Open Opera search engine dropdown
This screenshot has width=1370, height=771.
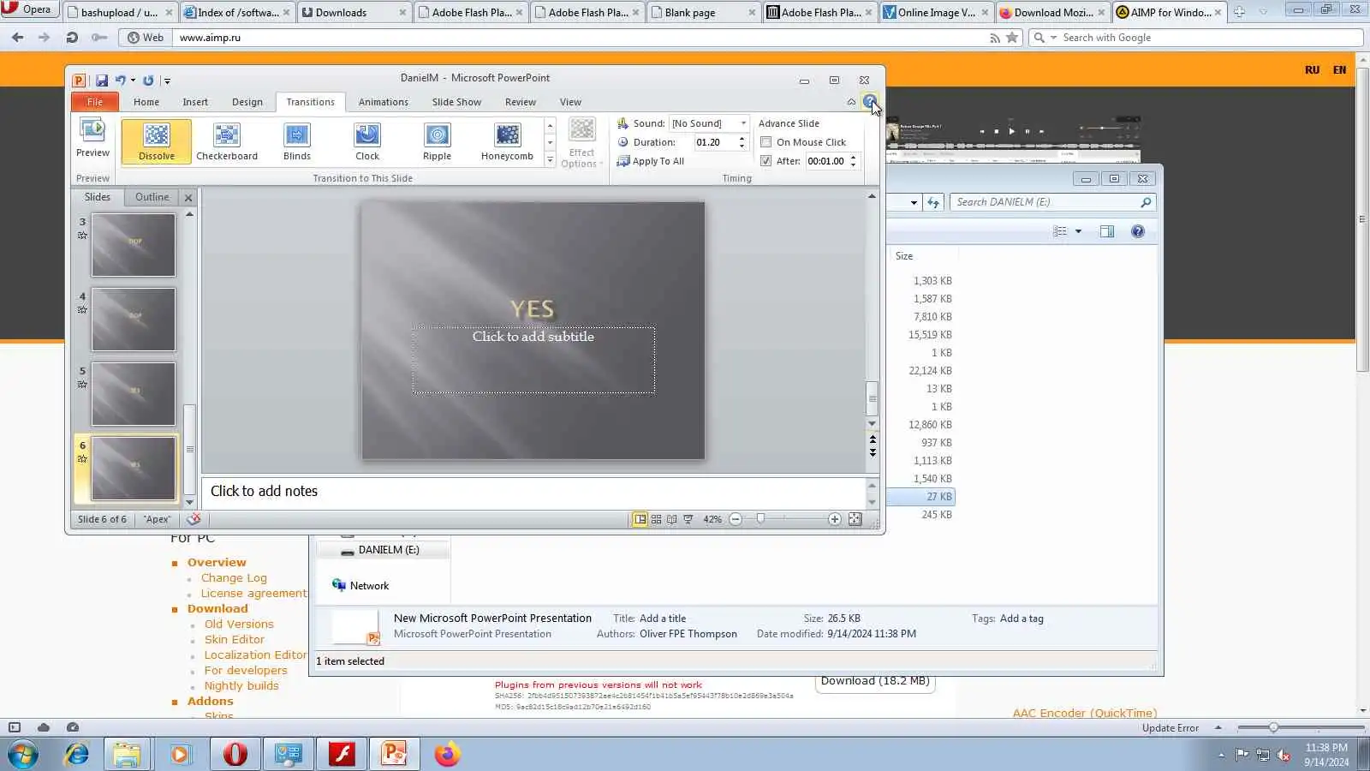(x=1054, y=38)
